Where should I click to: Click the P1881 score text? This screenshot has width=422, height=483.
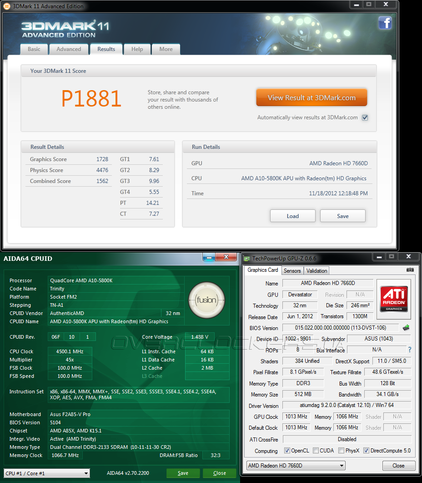point(91,99)
